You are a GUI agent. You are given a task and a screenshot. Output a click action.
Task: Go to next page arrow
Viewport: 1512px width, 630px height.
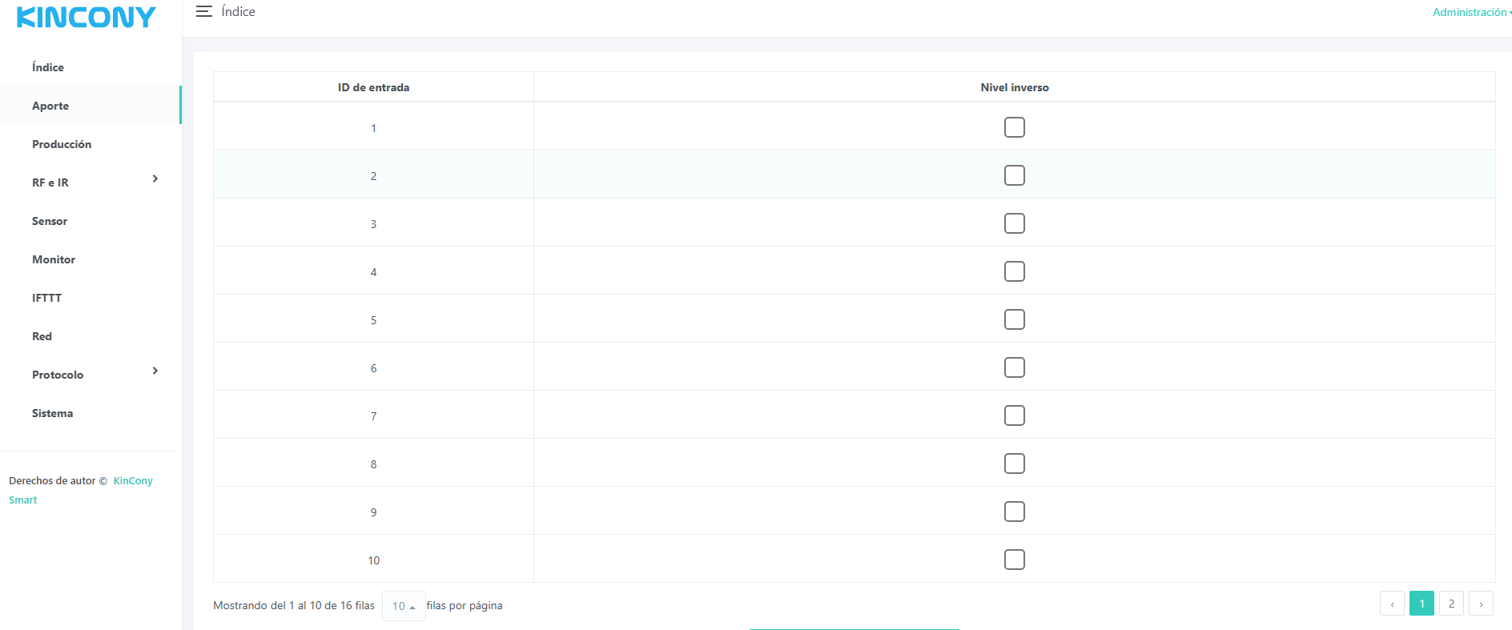click(x=1481, y=604)
